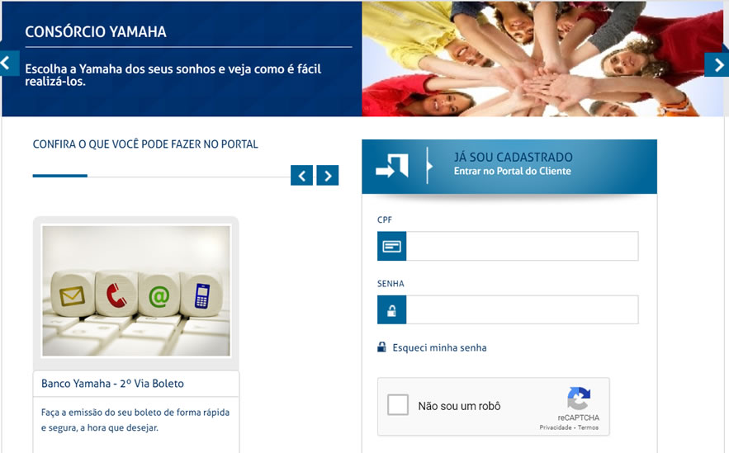Click the 'JÁ SOU CADASTRADO' header

click(x=514, y=157)
